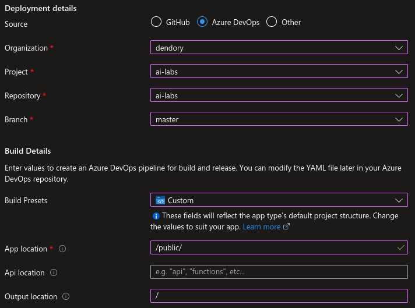Click the Api location input field
This screenshot has height=308, width=415.
click(x=279, y=272)
